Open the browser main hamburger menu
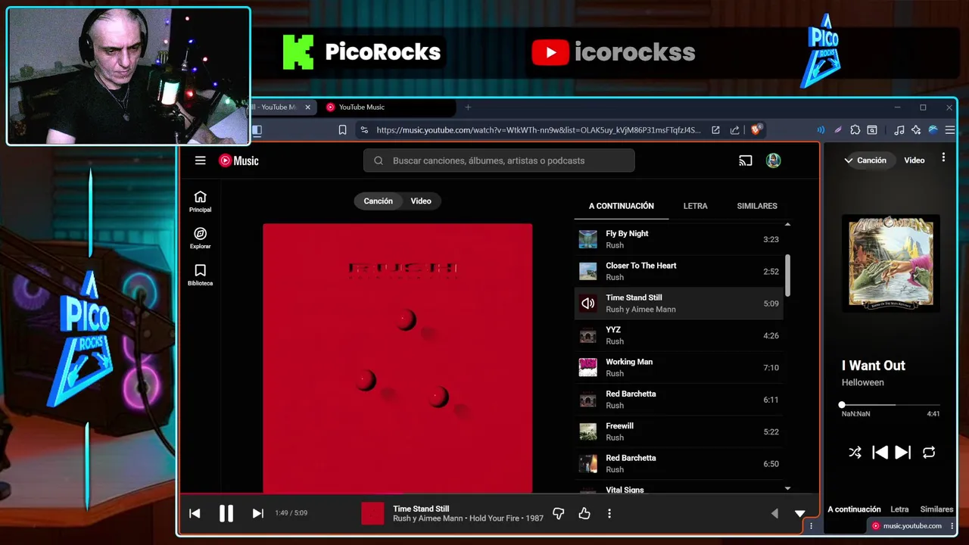Viewport: 969px width, 545px height. tap(950, 130)
